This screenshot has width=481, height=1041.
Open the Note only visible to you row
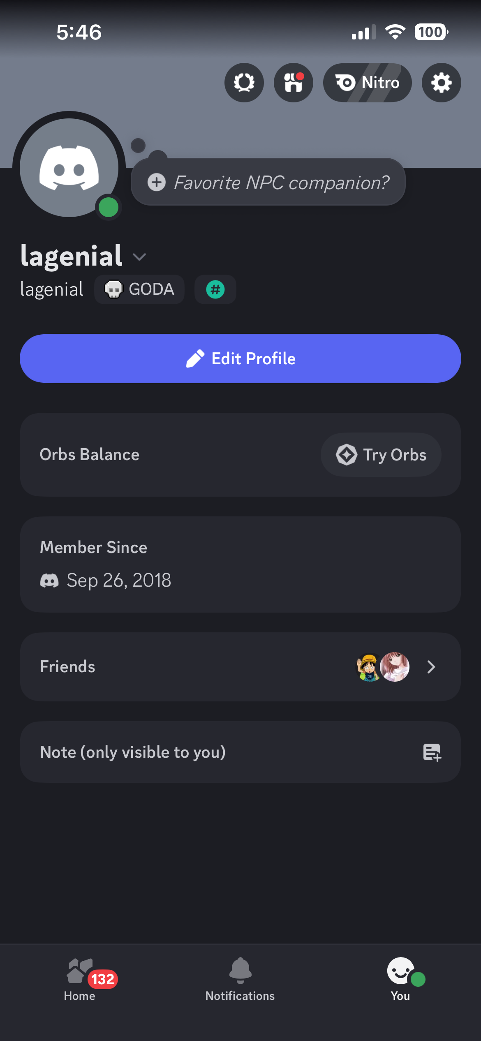[132, 752]
